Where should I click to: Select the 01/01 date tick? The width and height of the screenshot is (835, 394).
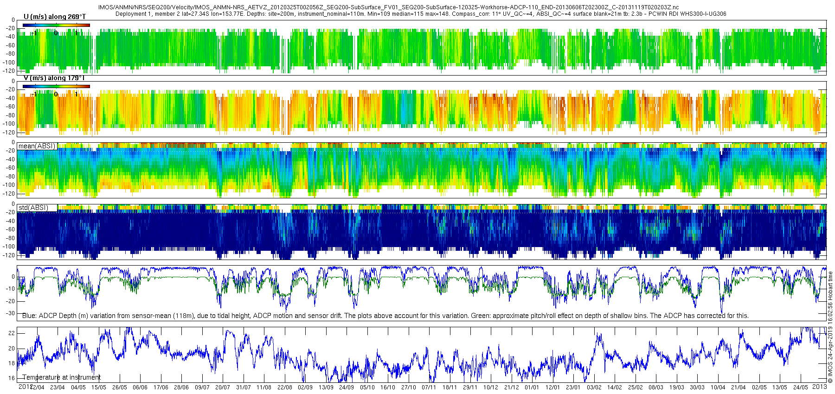click(x=532, y=388)
